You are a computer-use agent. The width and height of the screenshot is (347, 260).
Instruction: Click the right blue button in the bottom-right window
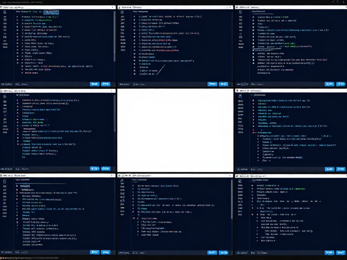pos(340,253)
